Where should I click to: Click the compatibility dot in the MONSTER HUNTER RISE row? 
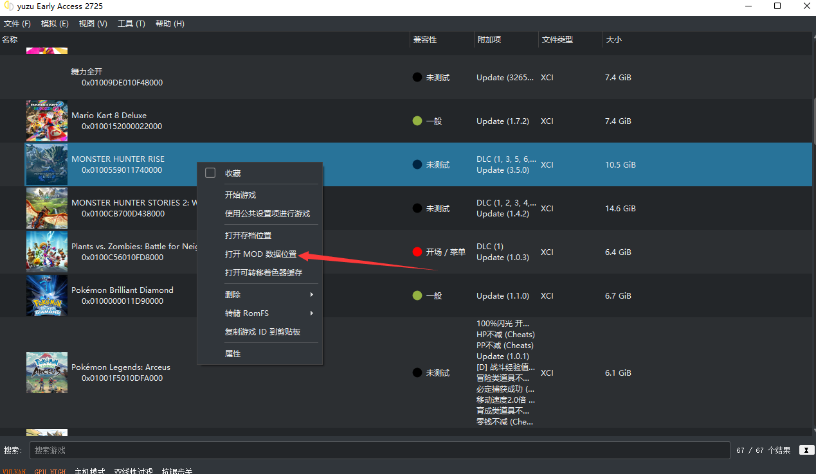417,164
